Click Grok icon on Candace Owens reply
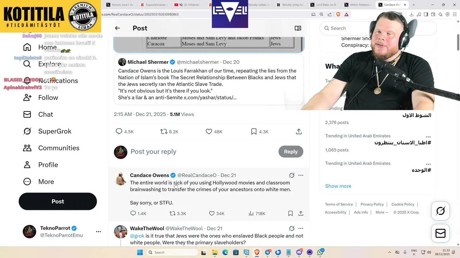 (292, 175)
